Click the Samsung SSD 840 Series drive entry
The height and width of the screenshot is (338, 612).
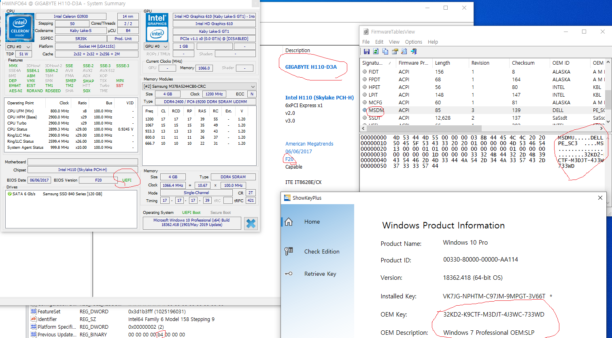[x=72, y=194]
